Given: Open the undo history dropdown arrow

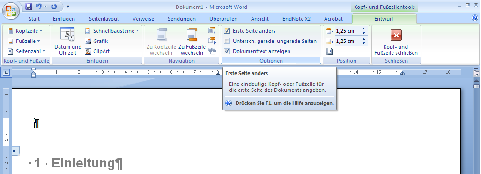Looking at the screenshot, I should click(x=46, y=7).
